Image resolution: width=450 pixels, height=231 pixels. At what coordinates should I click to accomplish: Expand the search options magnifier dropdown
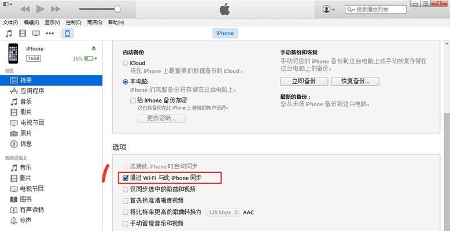351,9
